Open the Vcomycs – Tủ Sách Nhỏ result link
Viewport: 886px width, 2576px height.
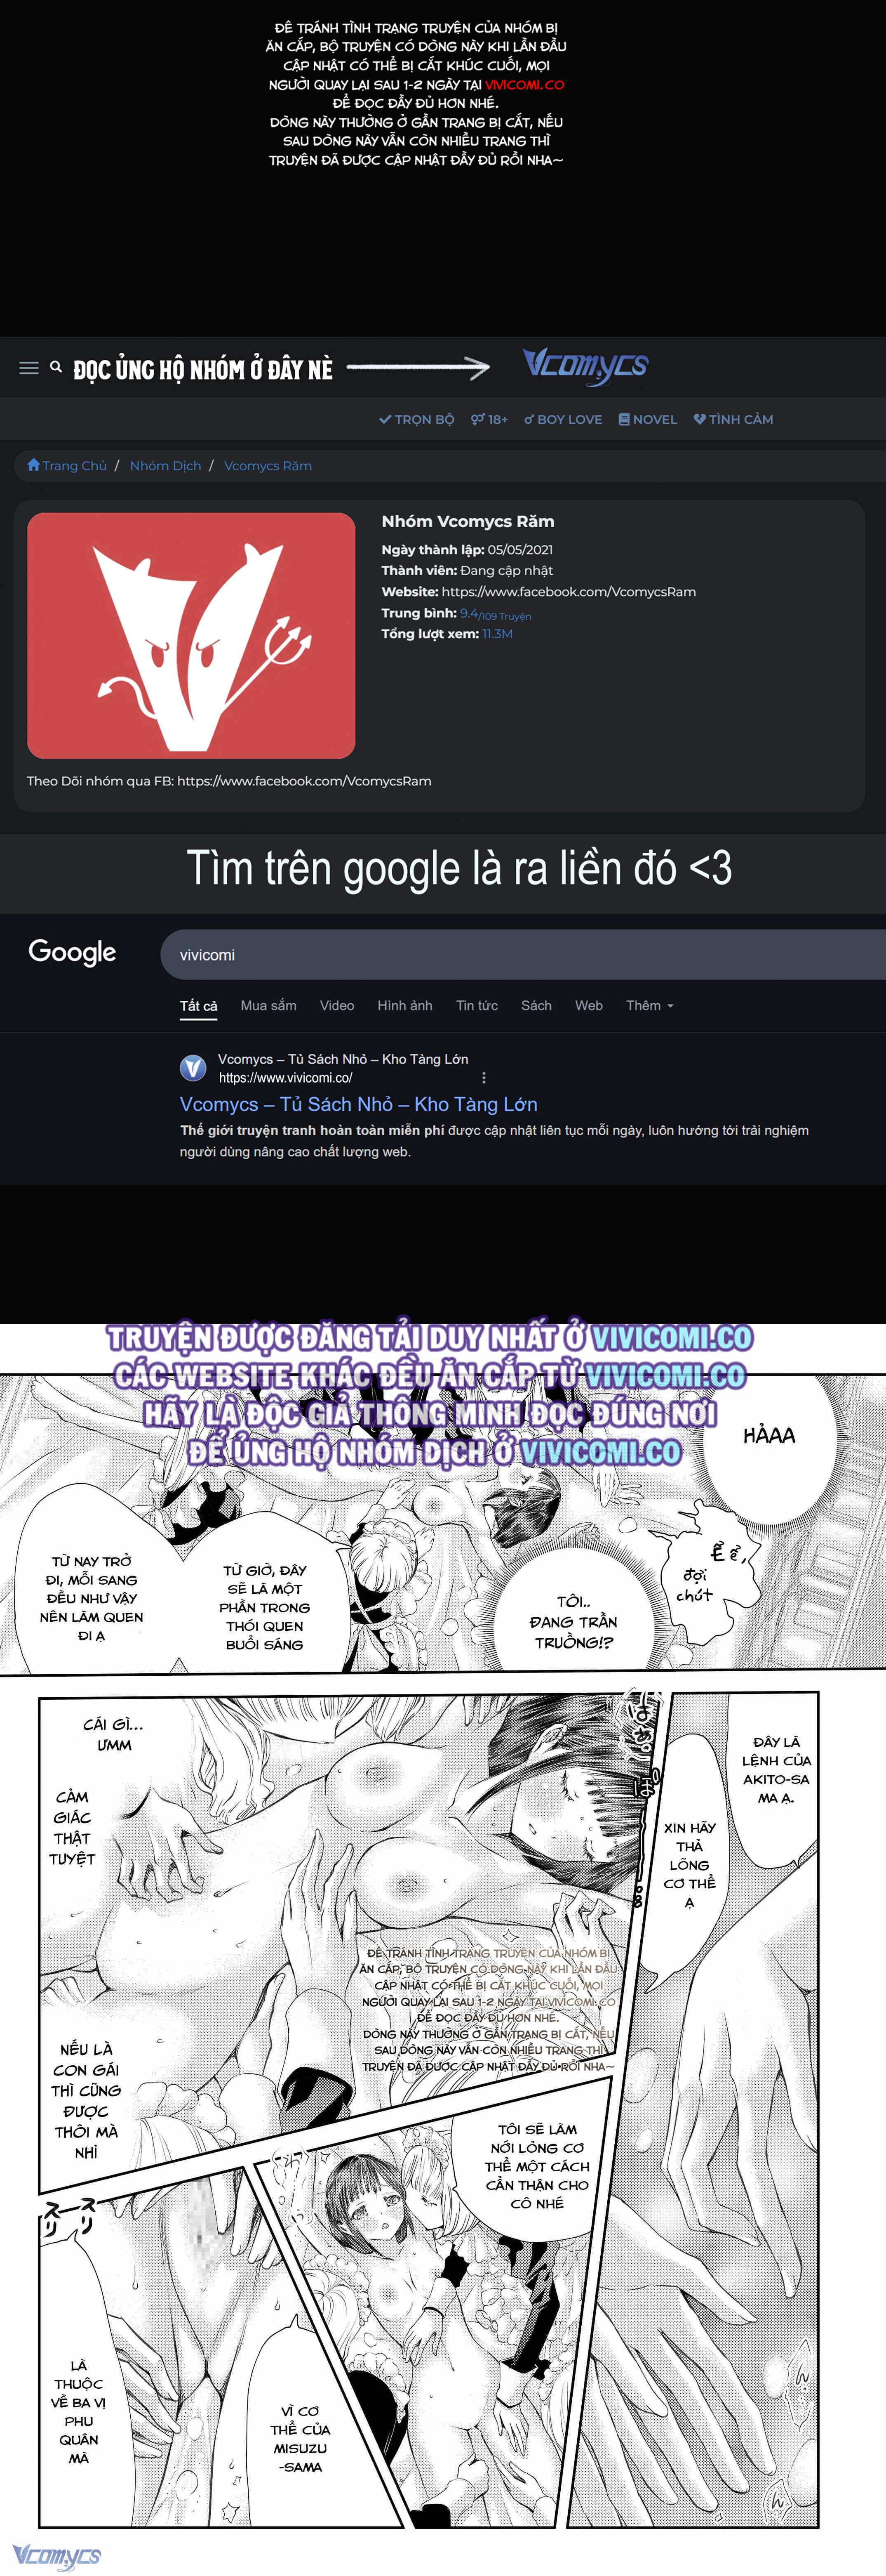(359, 1104)
